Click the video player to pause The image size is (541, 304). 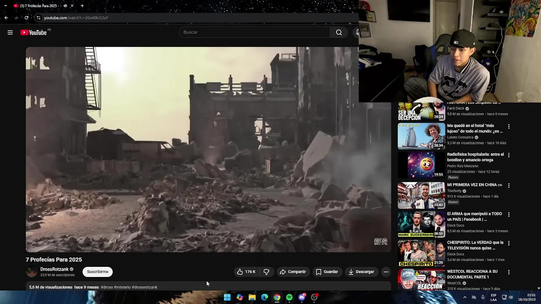(208, 149)
